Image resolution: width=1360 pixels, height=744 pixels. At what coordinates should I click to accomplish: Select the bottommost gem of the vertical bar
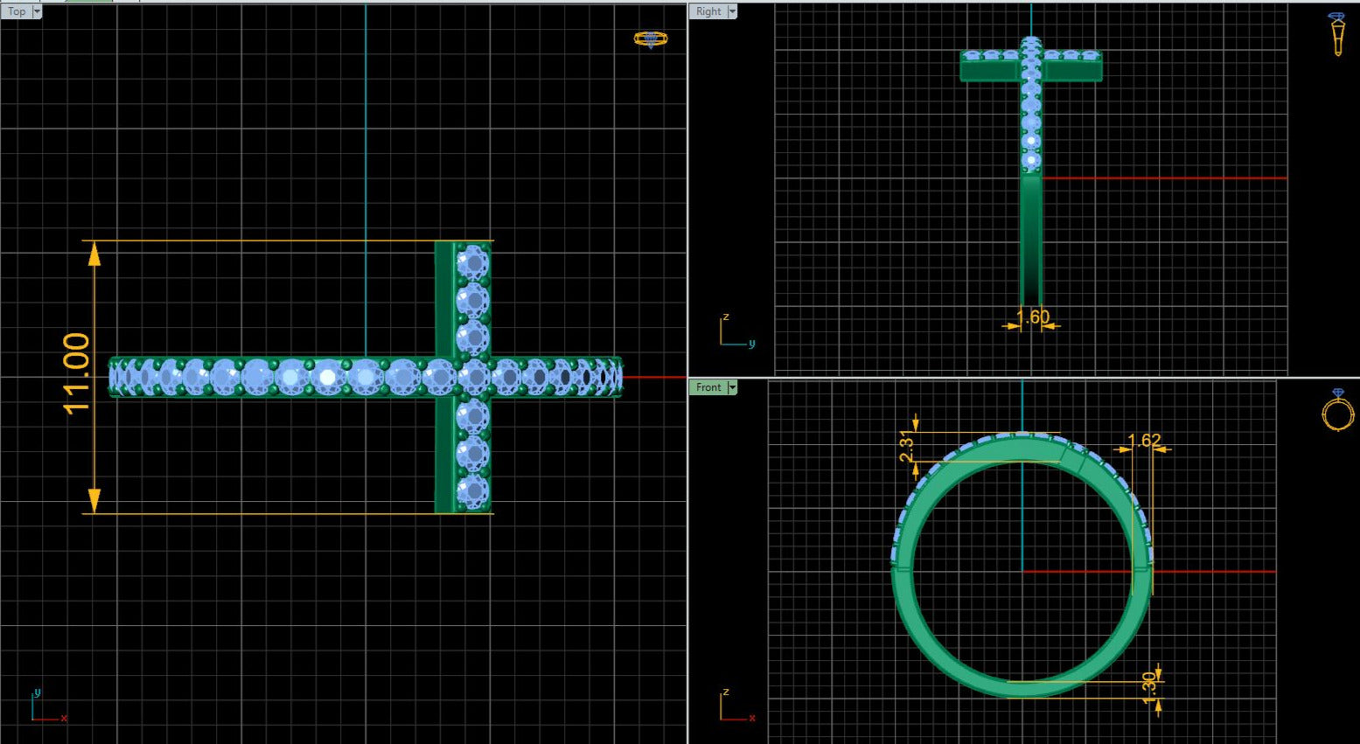tap(473, 491)
